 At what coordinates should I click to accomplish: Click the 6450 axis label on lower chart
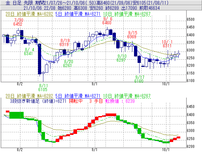click(191, 107)
